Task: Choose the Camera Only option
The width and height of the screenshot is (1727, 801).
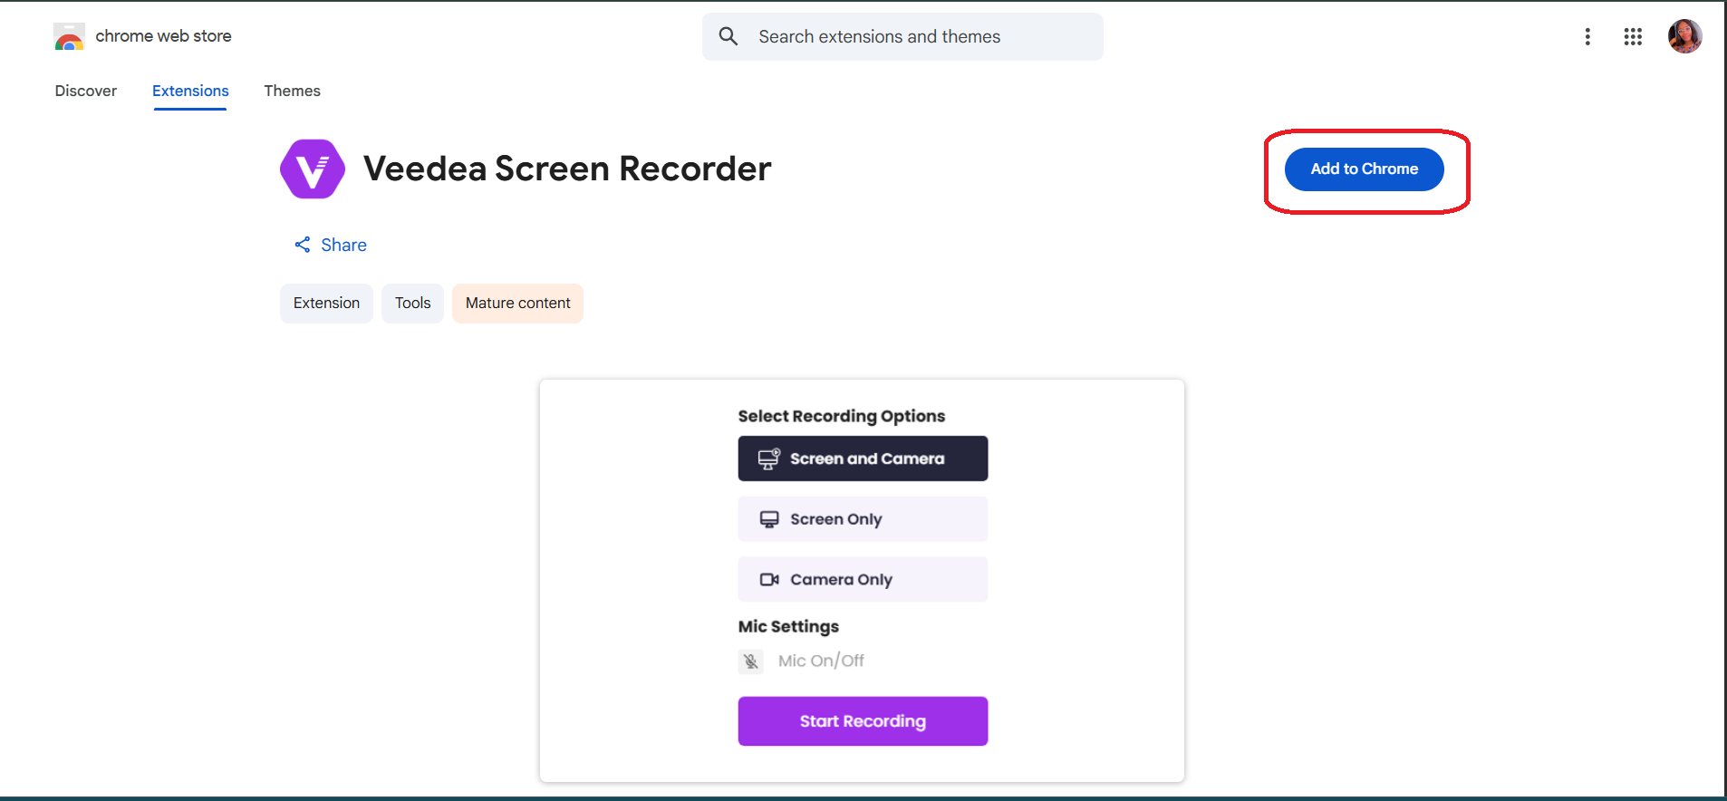Action: 863,580
